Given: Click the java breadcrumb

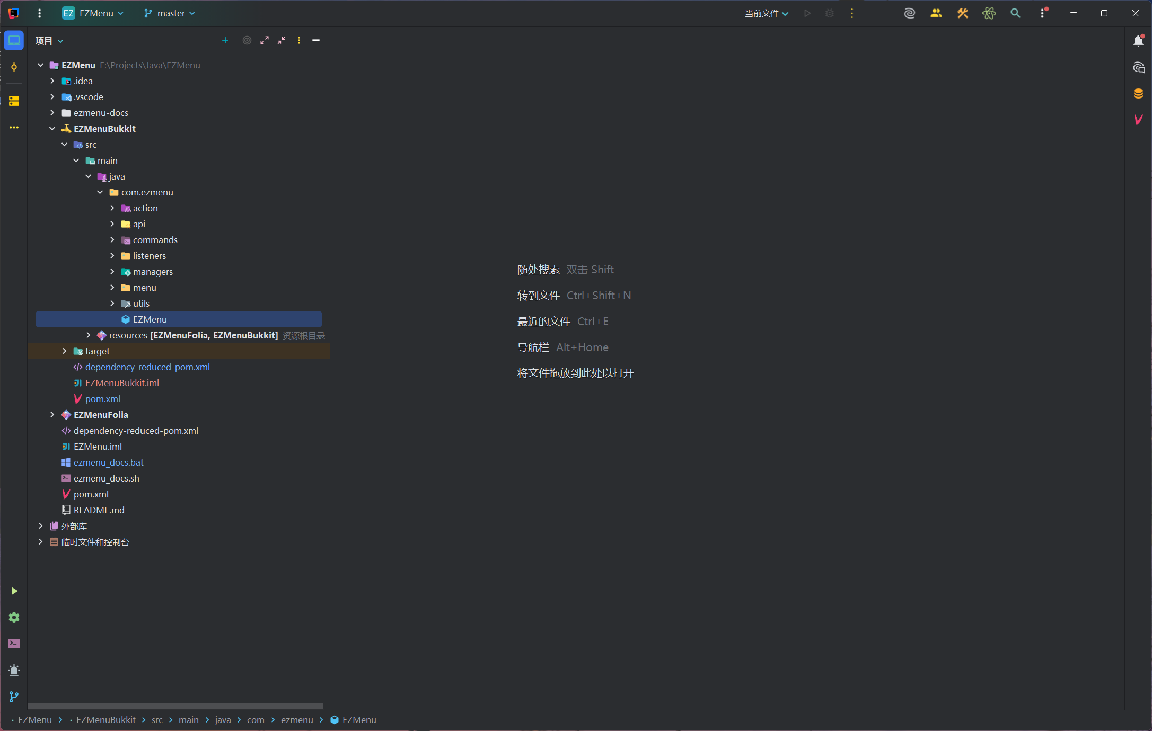Looking at the screenshot, I should [x=223, y=720].
